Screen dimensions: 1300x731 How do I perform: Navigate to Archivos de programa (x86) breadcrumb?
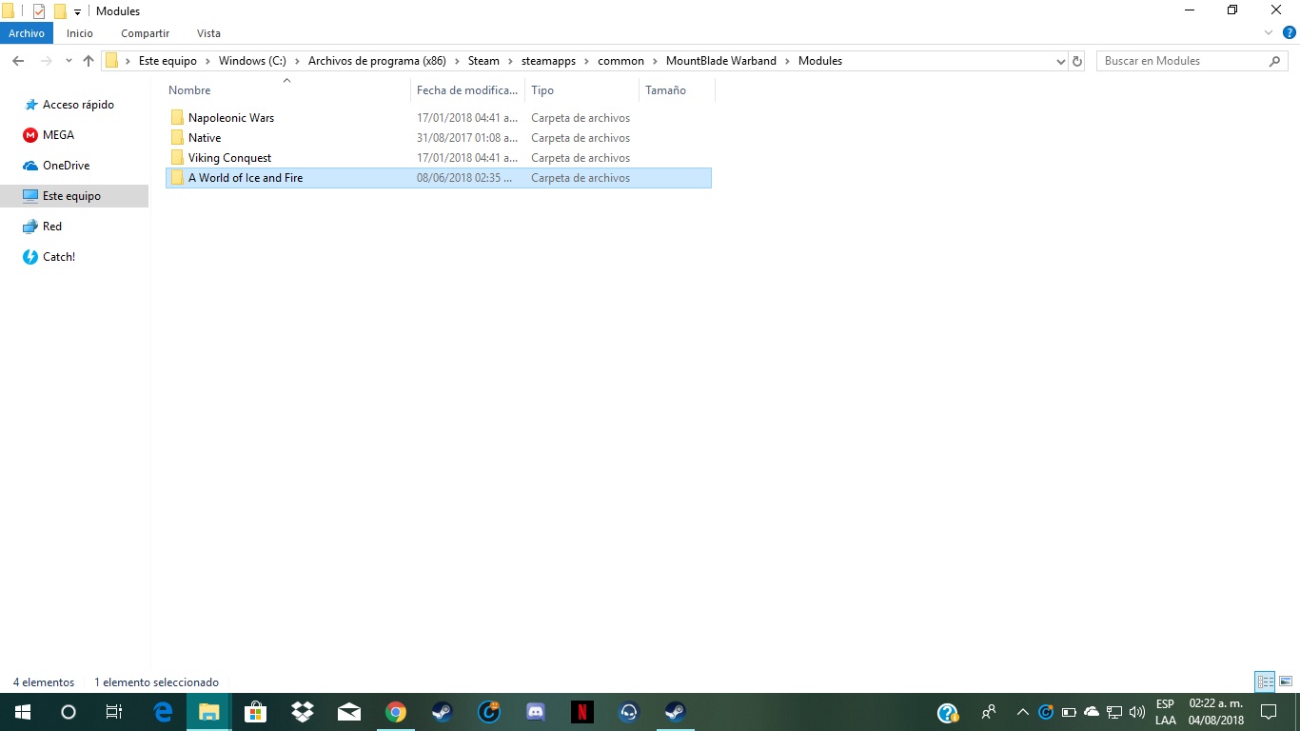point(378,61)
